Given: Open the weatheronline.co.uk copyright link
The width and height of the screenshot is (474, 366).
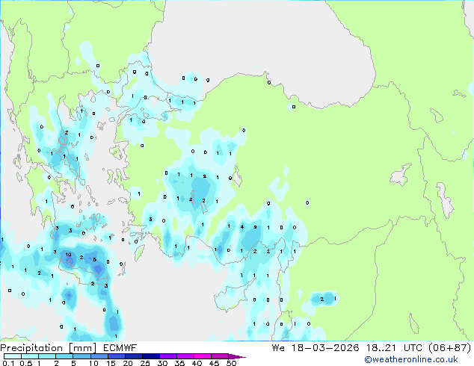Looking at the screenshot, I should pos(411,359).
